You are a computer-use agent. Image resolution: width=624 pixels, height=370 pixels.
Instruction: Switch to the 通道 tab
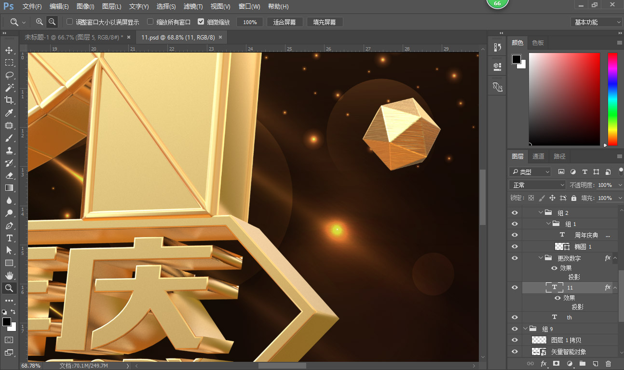(538, 156)
